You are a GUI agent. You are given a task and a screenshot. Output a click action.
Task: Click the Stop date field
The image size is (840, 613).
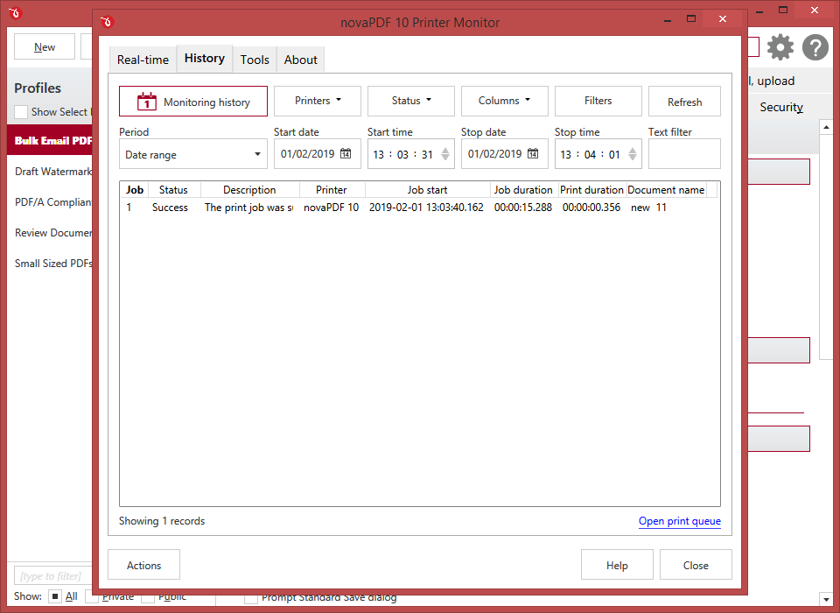coord(504,154)
